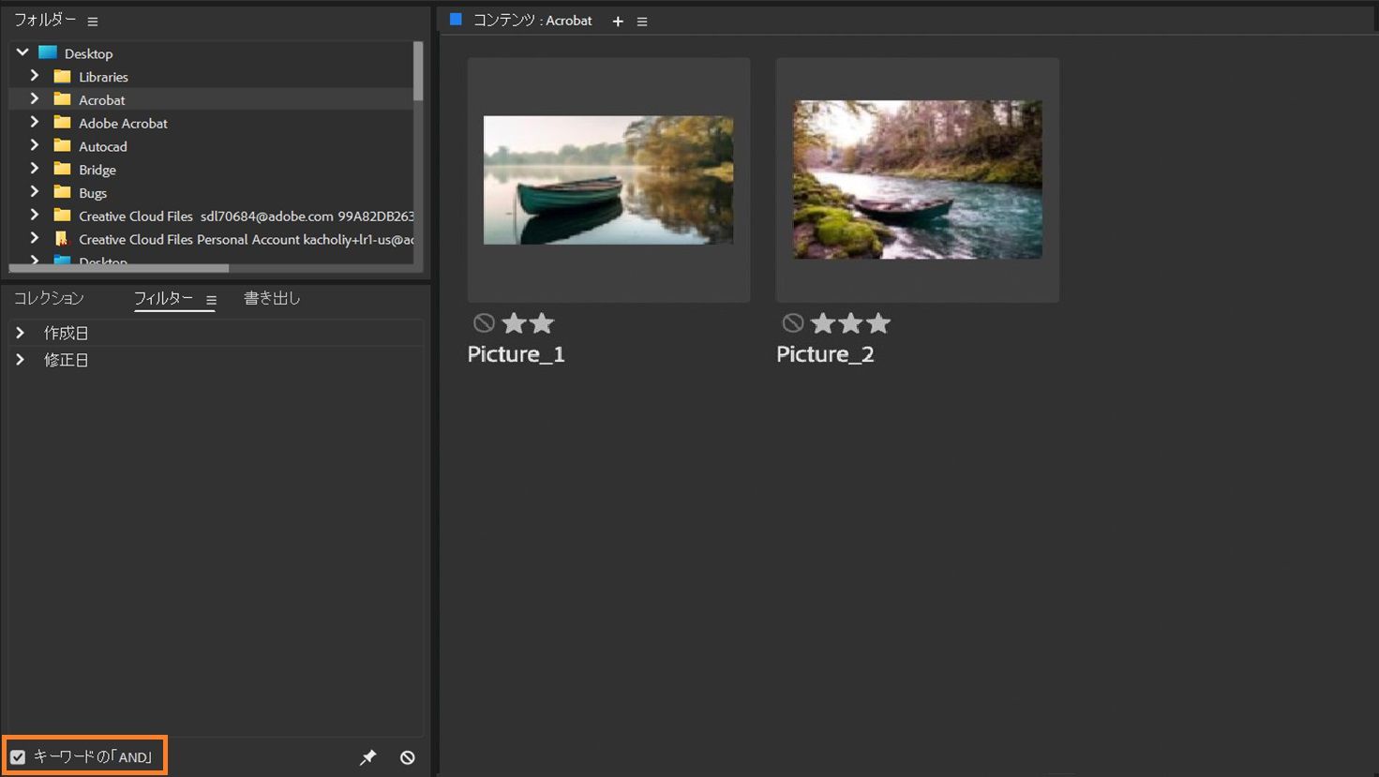
Task: Select the Adobe Acrobat folder
Action: pyautogui.click(x=123, y=123)
